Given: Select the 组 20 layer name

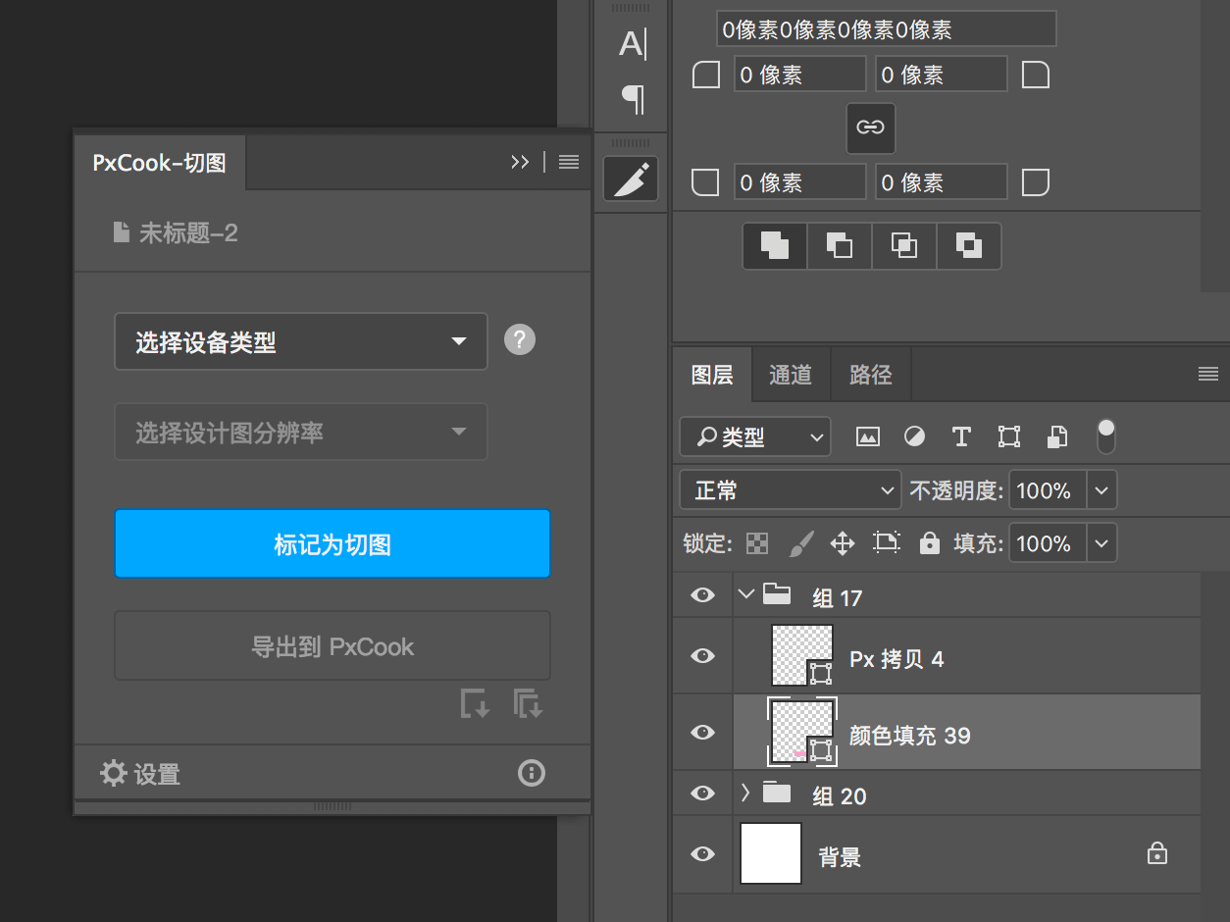Looking at the screenshot, I should click(x=840, y=795).
